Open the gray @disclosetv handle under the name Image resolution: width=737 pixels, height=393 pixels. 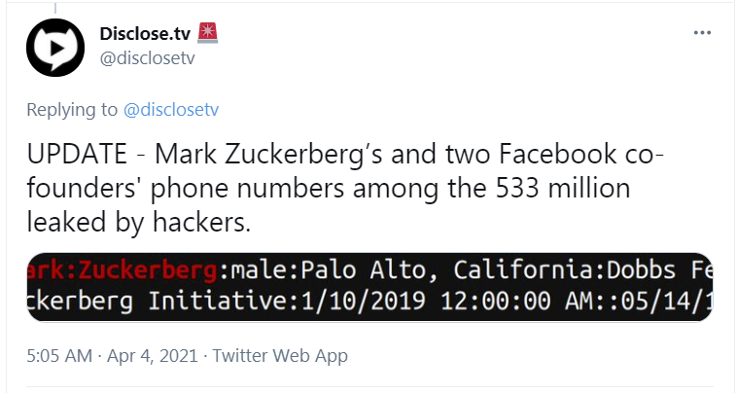147,58
